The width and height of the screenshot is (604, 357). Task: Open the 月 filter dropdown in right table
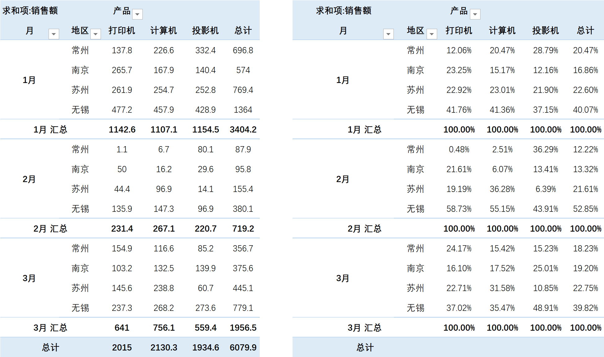(388, 34)
